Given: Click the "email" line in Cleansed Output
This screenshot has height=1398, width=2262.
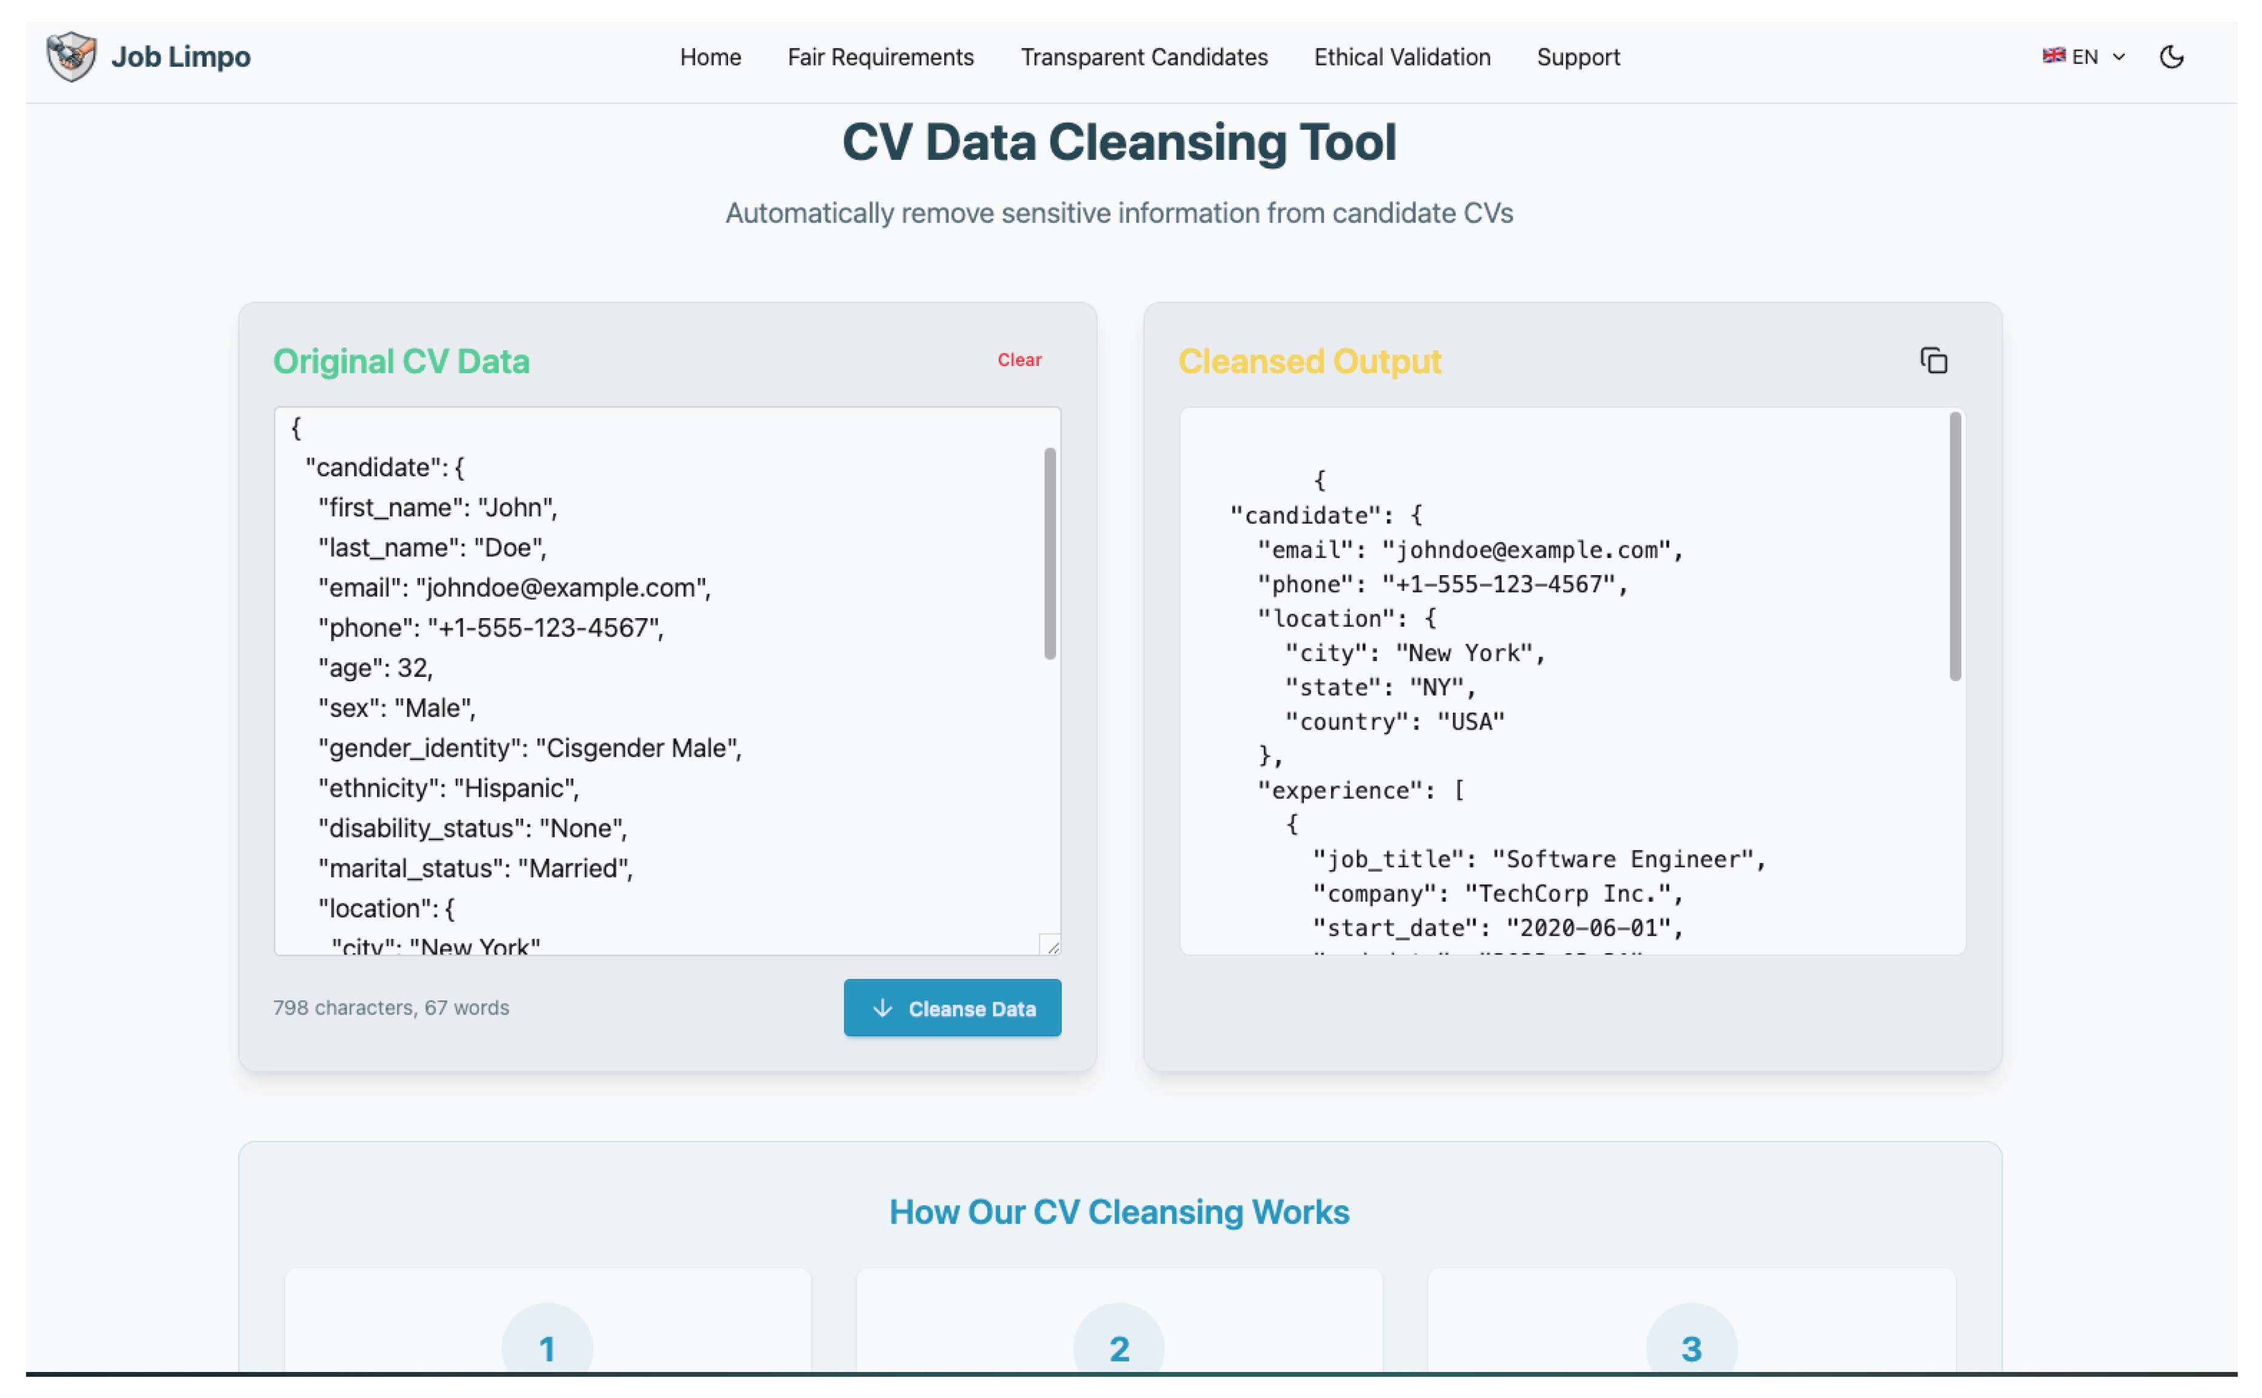Looking at the screenshot, I should [x=1469, y=550].
